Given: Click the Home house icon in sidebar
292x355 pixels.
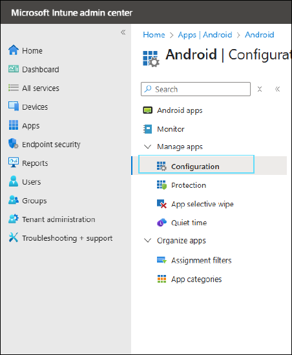Looking at the screenshot, I should (14, 50).
